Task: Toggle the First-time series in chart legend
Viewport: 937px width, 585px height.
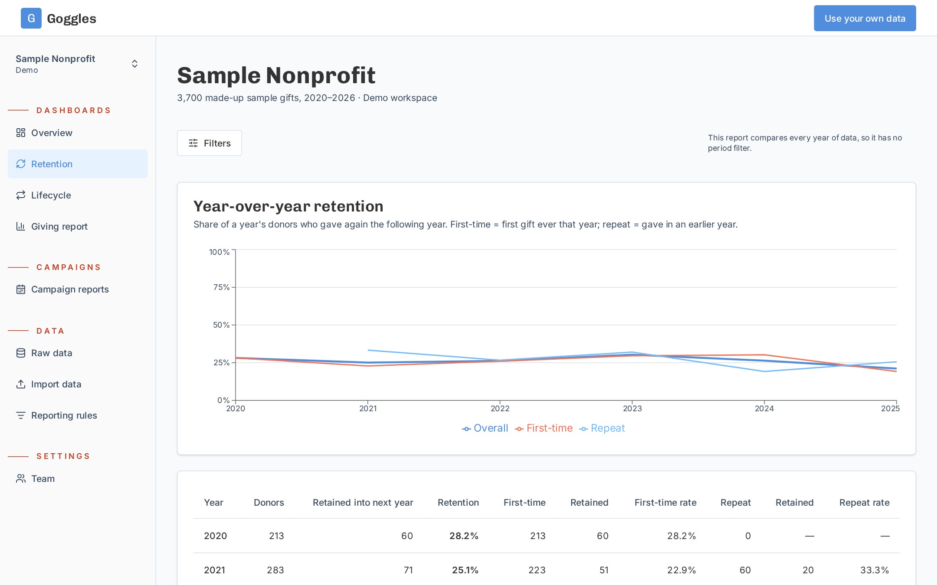Action: click(x=544, y=428)
